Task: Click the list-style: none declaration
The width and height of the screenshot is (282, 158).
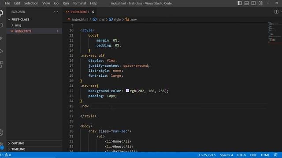Action: click(x=106, y=71)
